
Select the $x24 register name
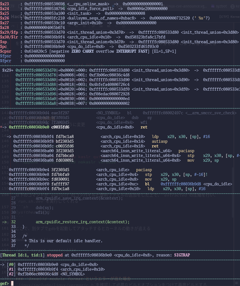point(4,9)
